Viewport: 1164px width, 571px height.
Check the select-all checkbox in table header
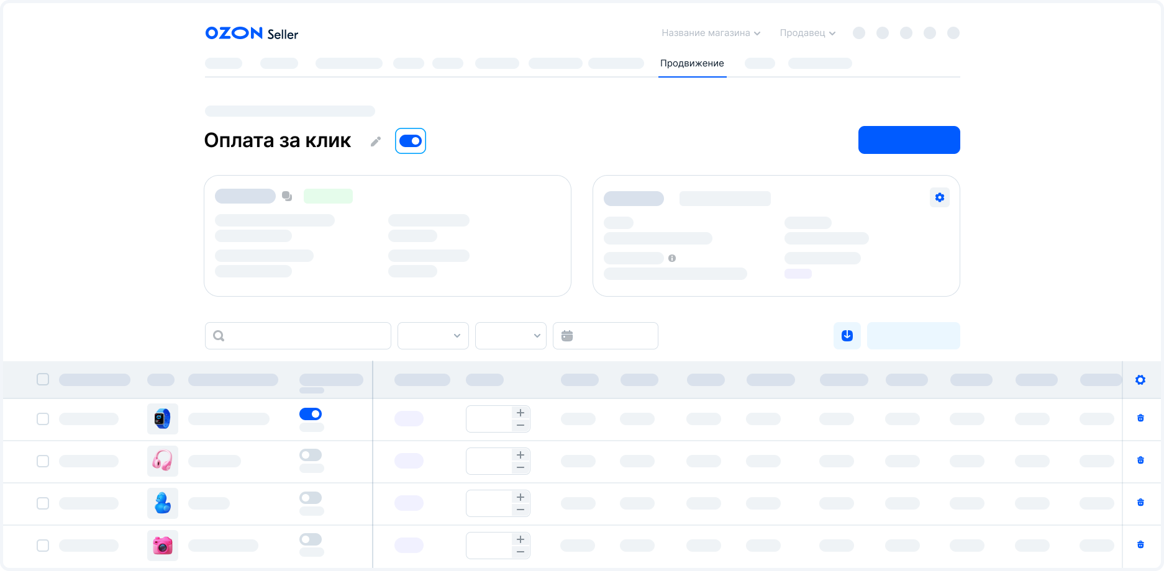pos(43,379)
